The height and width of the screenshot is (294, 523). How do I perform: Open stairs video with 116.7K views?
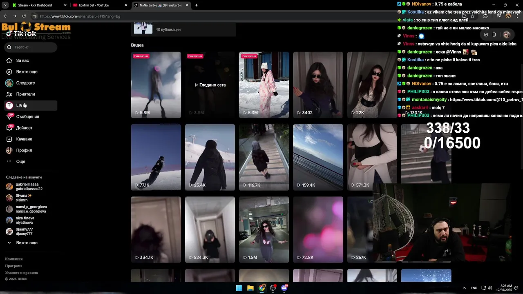pos(264,157)
